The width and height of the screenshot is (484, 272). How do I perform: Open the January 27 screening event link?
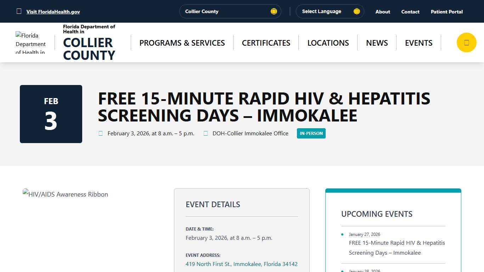(396, 248)
